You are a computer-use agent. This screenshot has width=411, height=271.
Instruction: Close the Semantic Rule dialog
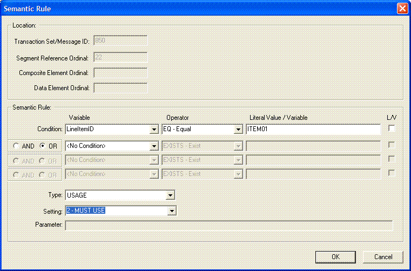point(402,8)
